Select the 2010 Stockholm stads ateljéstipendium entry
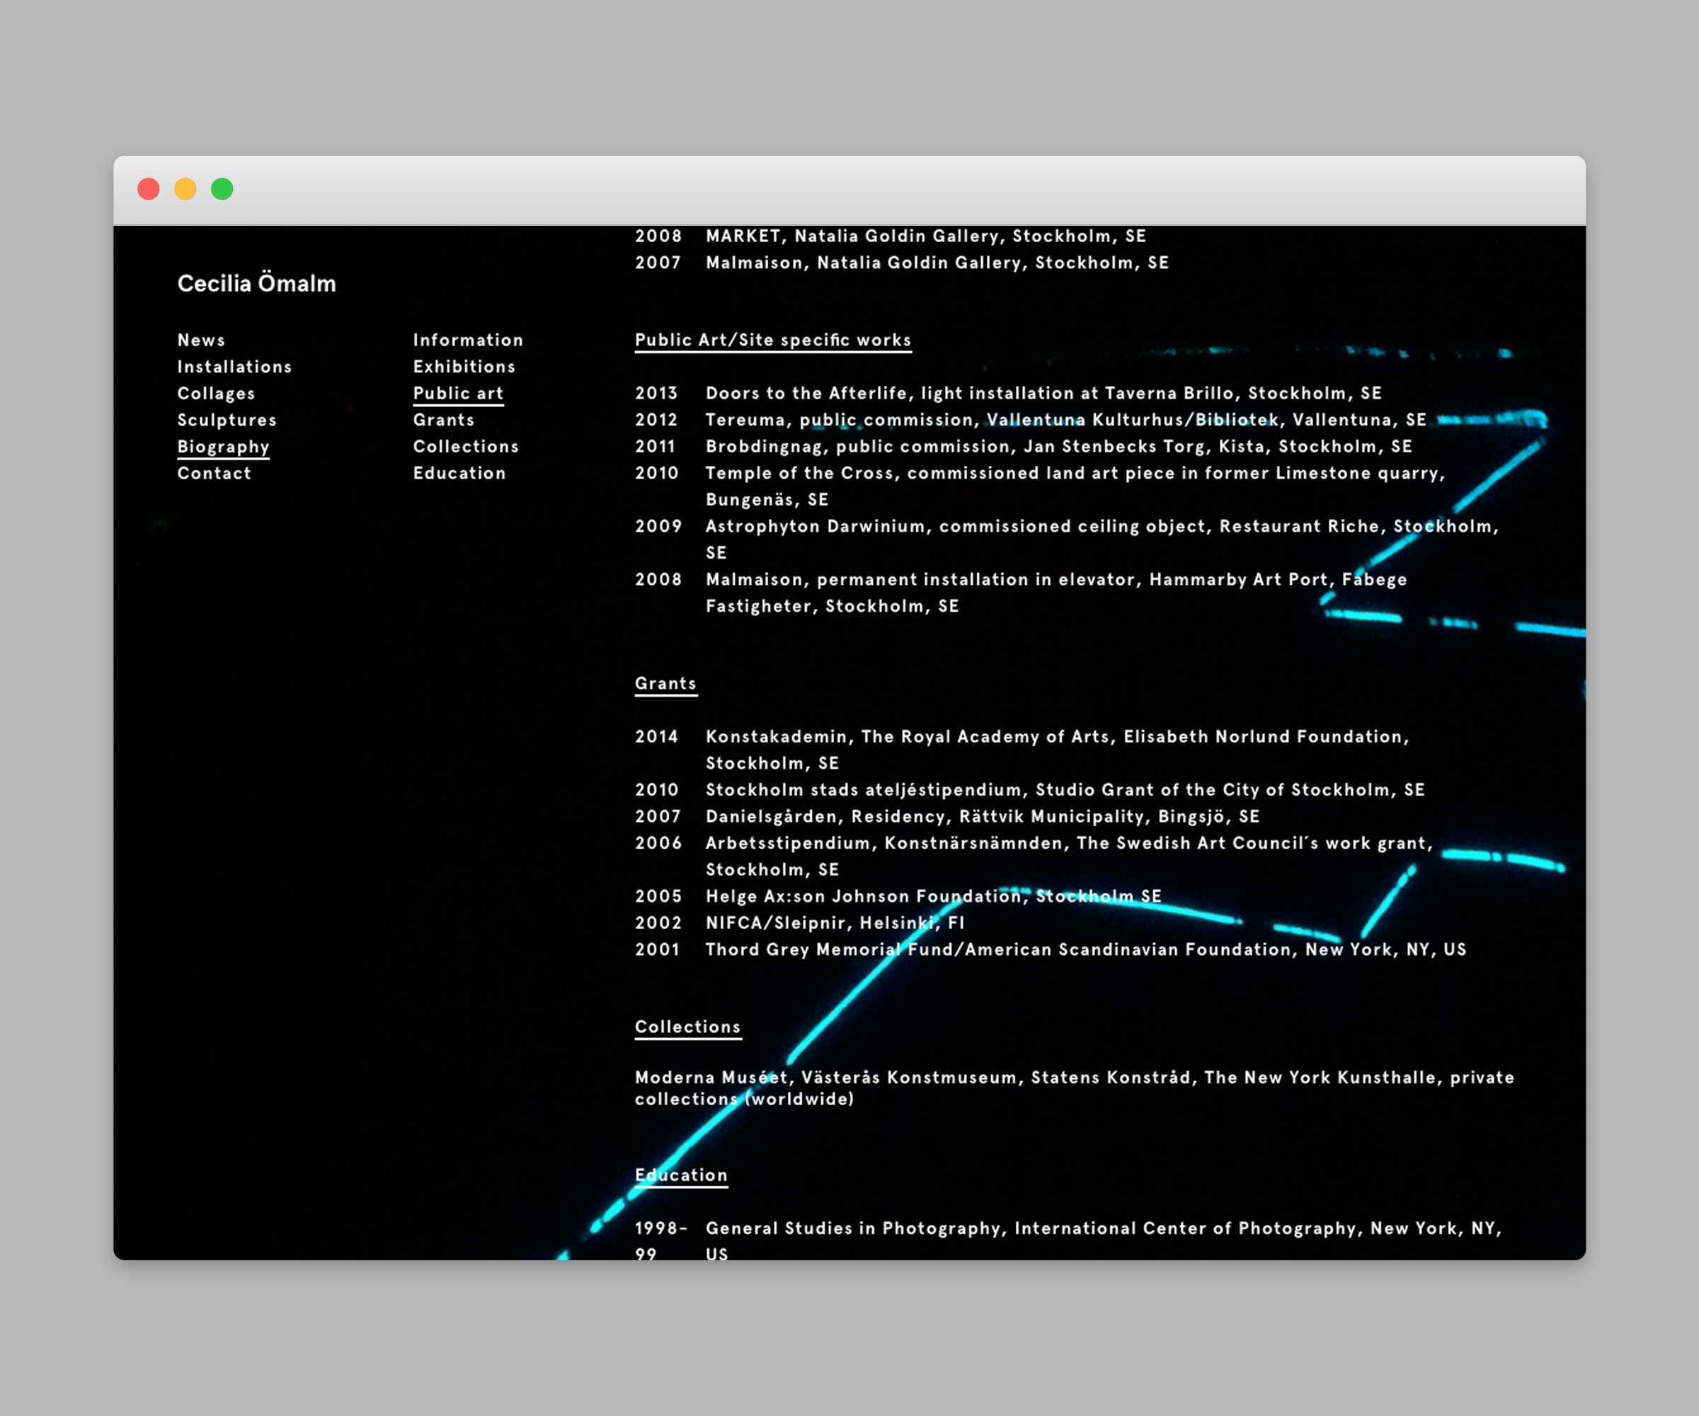Image resolution: width=1699 pixels, height=1416 pixels. pos(1030,789)
